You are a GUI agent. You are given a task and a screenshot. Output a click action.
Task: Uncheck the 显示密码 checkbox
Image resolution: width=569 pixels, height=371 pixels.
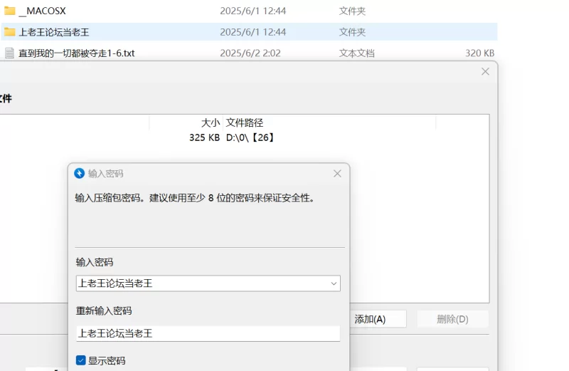[81, 361]
